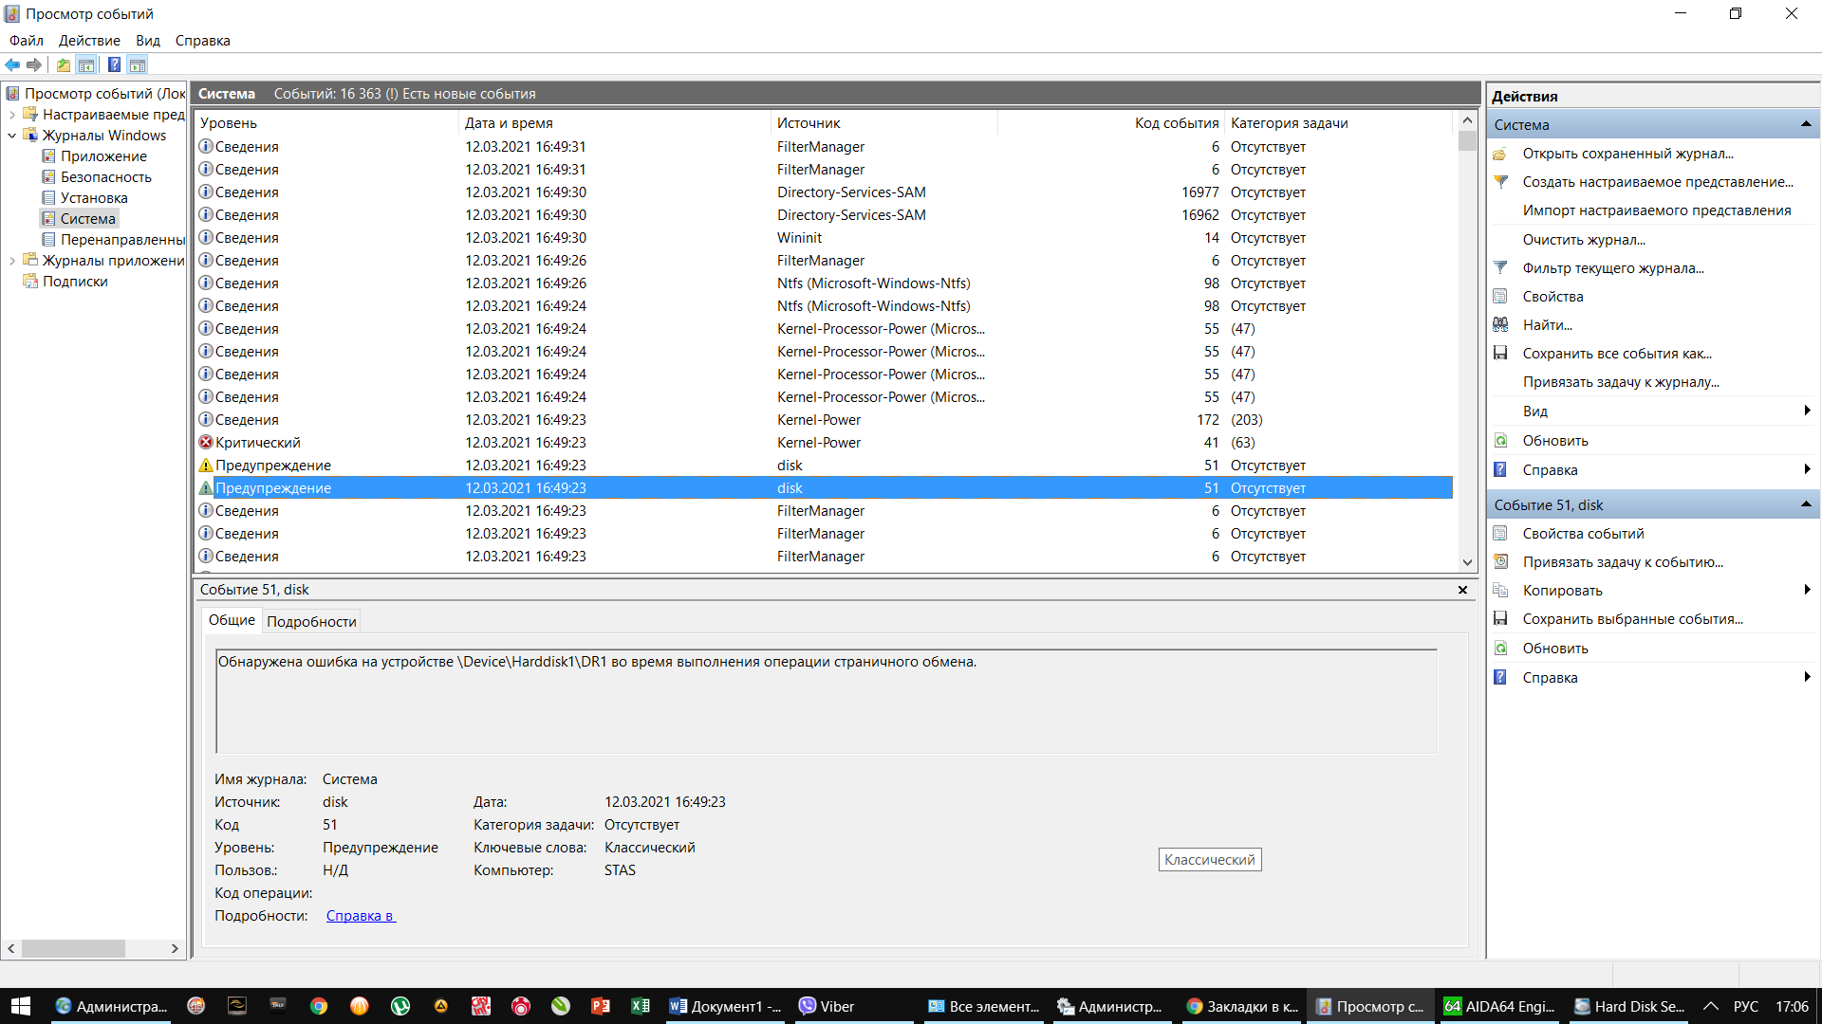
Task: Click the Up one level folder icon
Action: (x=63, y=64)
